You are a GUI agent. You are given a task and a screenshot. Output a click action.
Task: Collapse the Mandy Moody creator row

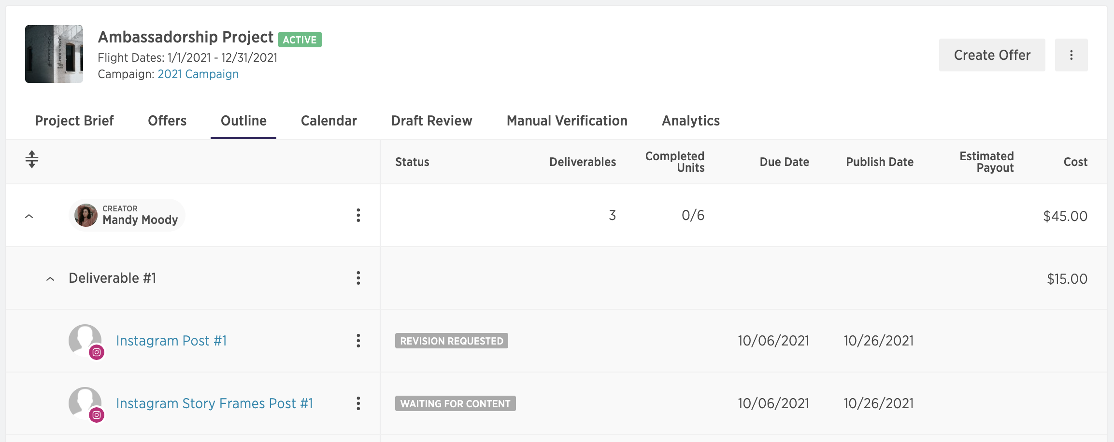click(x=29, y=216)
